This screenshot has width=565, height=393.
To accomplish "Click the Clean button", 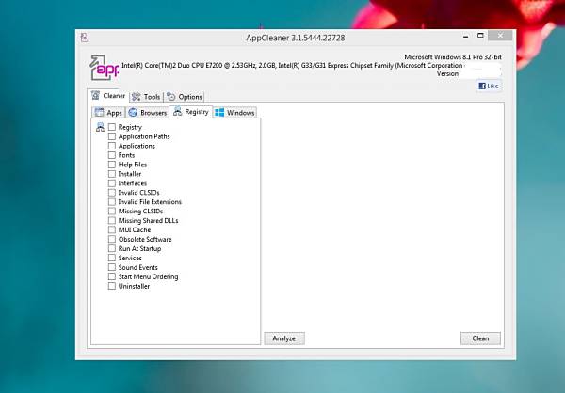I will click(480, 338).
